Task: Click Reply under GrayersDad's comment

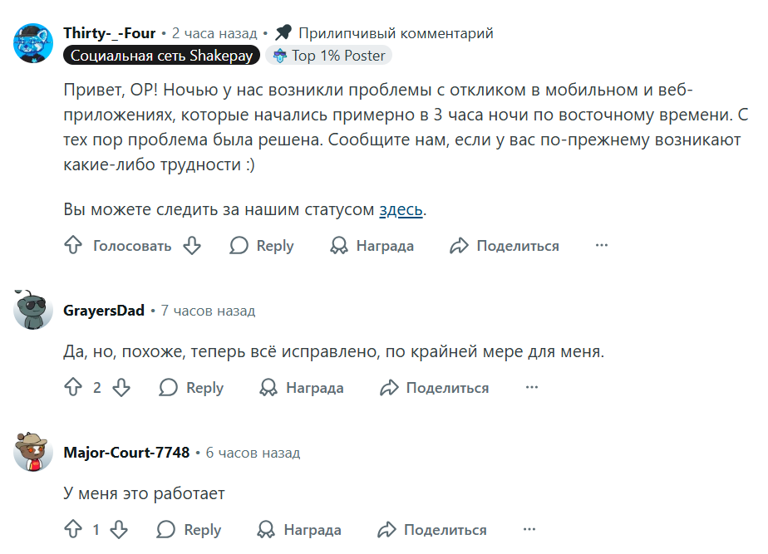Action: (x=191, y=387)
